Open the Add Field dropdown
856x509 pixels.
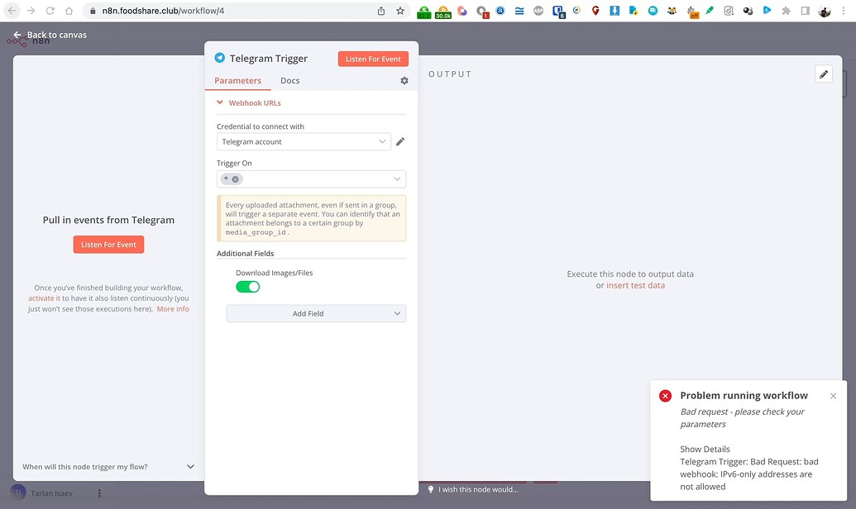coord(315,313)
